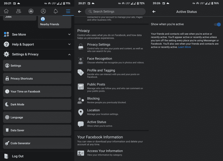The image size is (223, 161).
Task: Tap the hamburger menu icon
Action: 68,11
